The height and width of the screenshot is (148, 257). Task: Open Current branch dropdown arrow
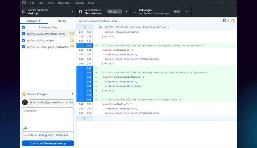point(126,12)
